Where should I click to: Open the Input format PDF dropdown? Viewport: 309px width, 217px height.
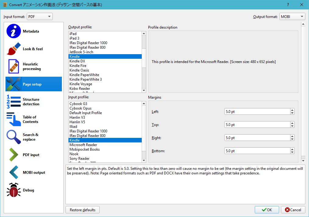tap(40, 16)
